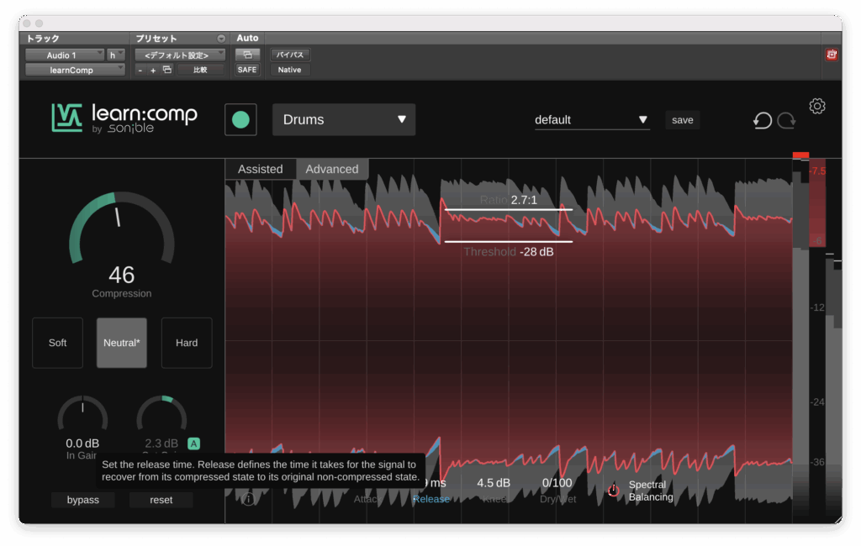The height and width of the screenshot is (546, 861).
Task: Click the bypass button at bottom left
Action: (x=83, y=500)
